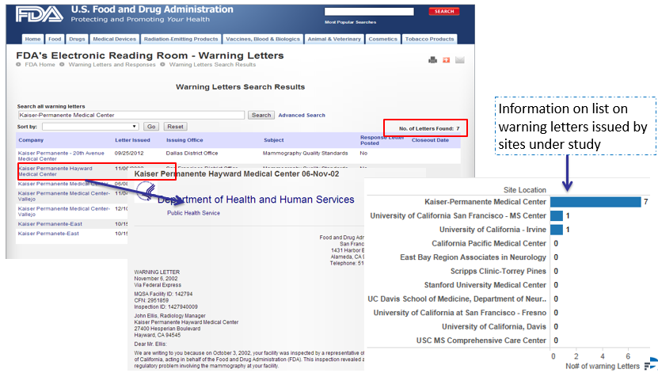Click the Site Location chart header
The height and width of the screenshot is (373, 658).
click(524, 190)
